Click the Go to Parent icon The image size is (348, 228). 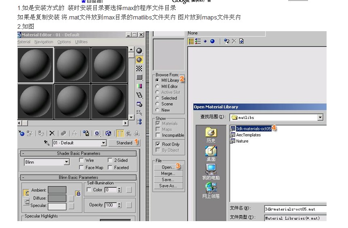129,133
